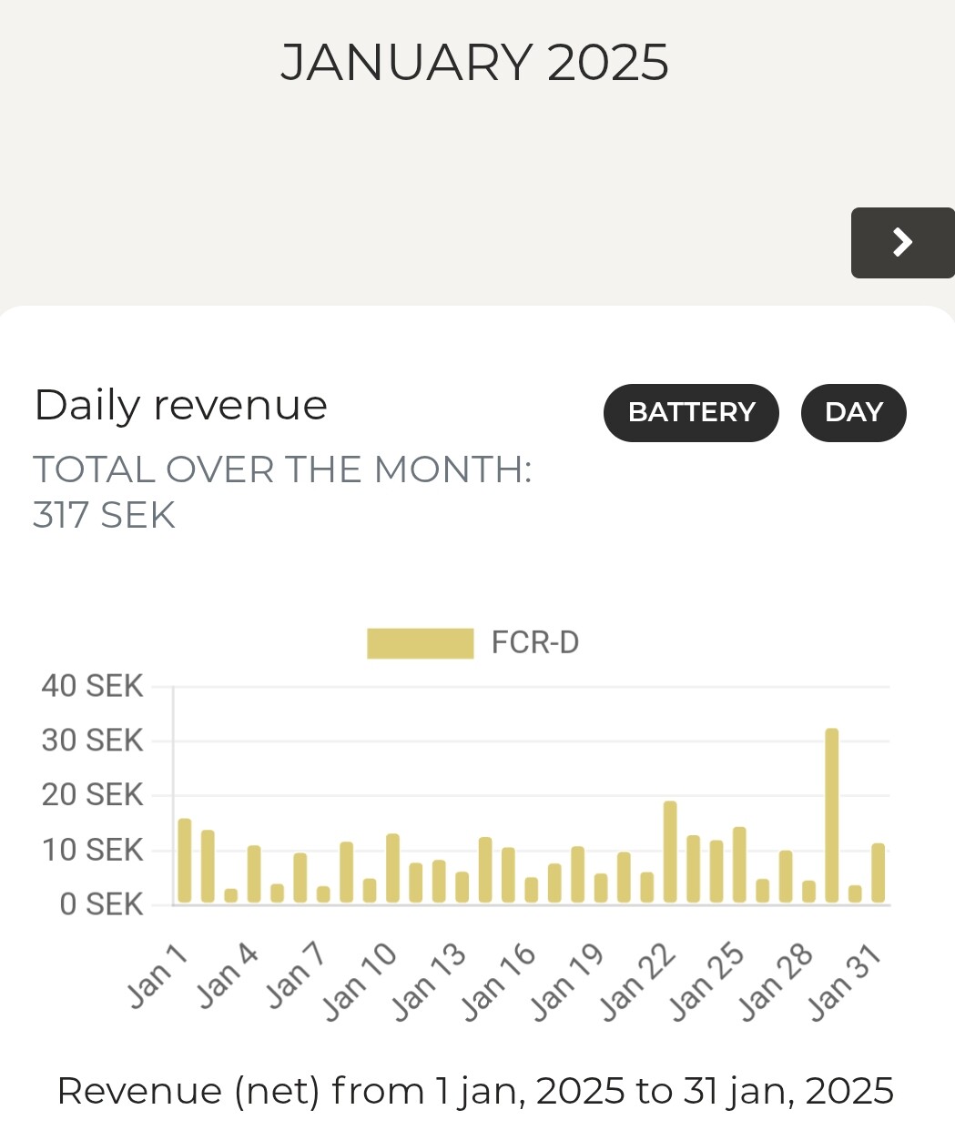Click the Jan 28 x-axis label
This screenshot has width=955, height=1140.
pos(775,984)
